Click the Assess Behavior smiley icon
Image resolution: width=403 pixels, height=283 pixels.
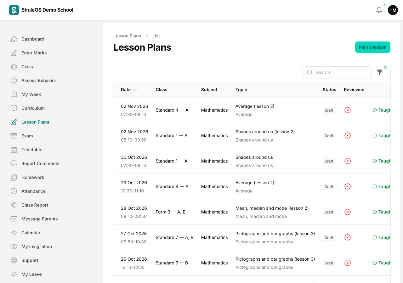[x=14, y=80]
